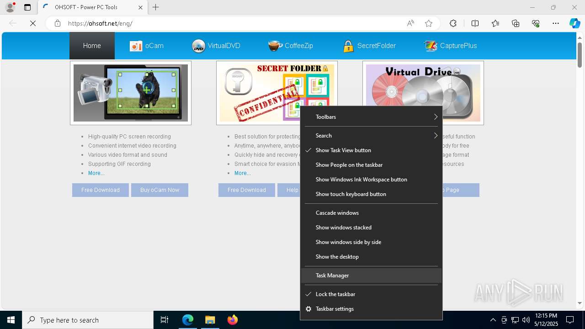Open the CoffeeZip nav item
Viewport: 585px width, 329px height.
click(291, 46)
